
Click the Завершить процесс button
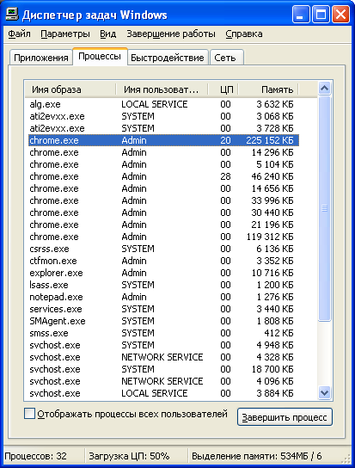[285, 417]
